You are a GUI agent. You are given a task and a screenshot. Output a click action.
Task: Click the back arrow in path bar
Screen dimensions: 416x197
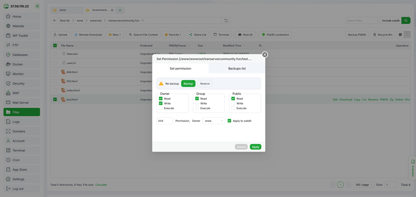pos(55,21)
